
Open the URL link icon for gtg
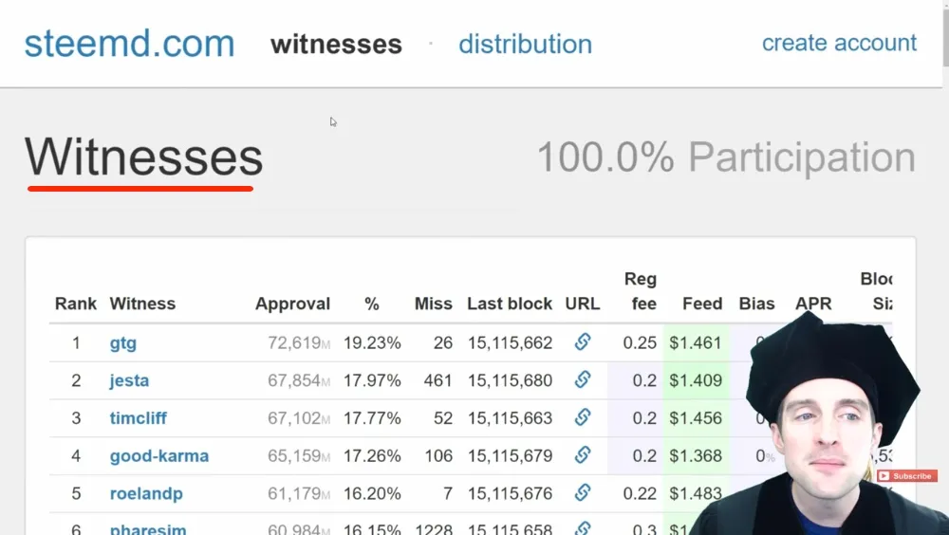coord(583,341)
